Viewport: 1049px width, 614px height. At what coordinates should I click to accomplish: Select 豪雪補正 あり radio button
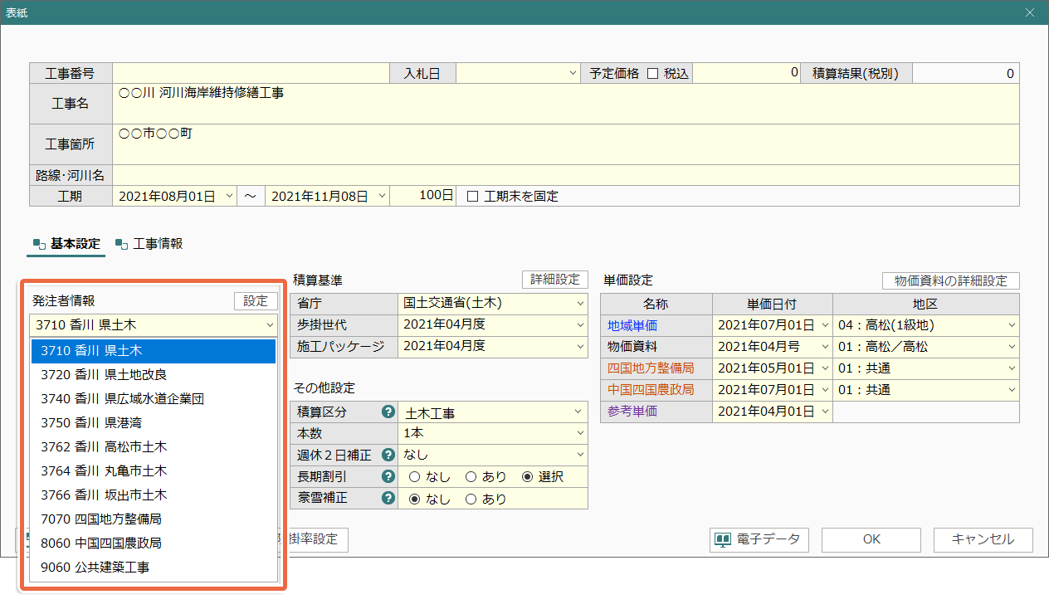[x=471, y=499]
